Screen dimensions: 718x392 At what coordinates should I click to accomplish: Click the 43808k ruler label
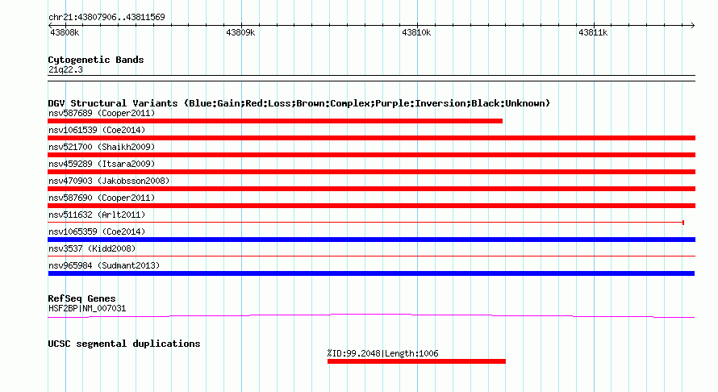pyautogui.click(x=65, y=32)
